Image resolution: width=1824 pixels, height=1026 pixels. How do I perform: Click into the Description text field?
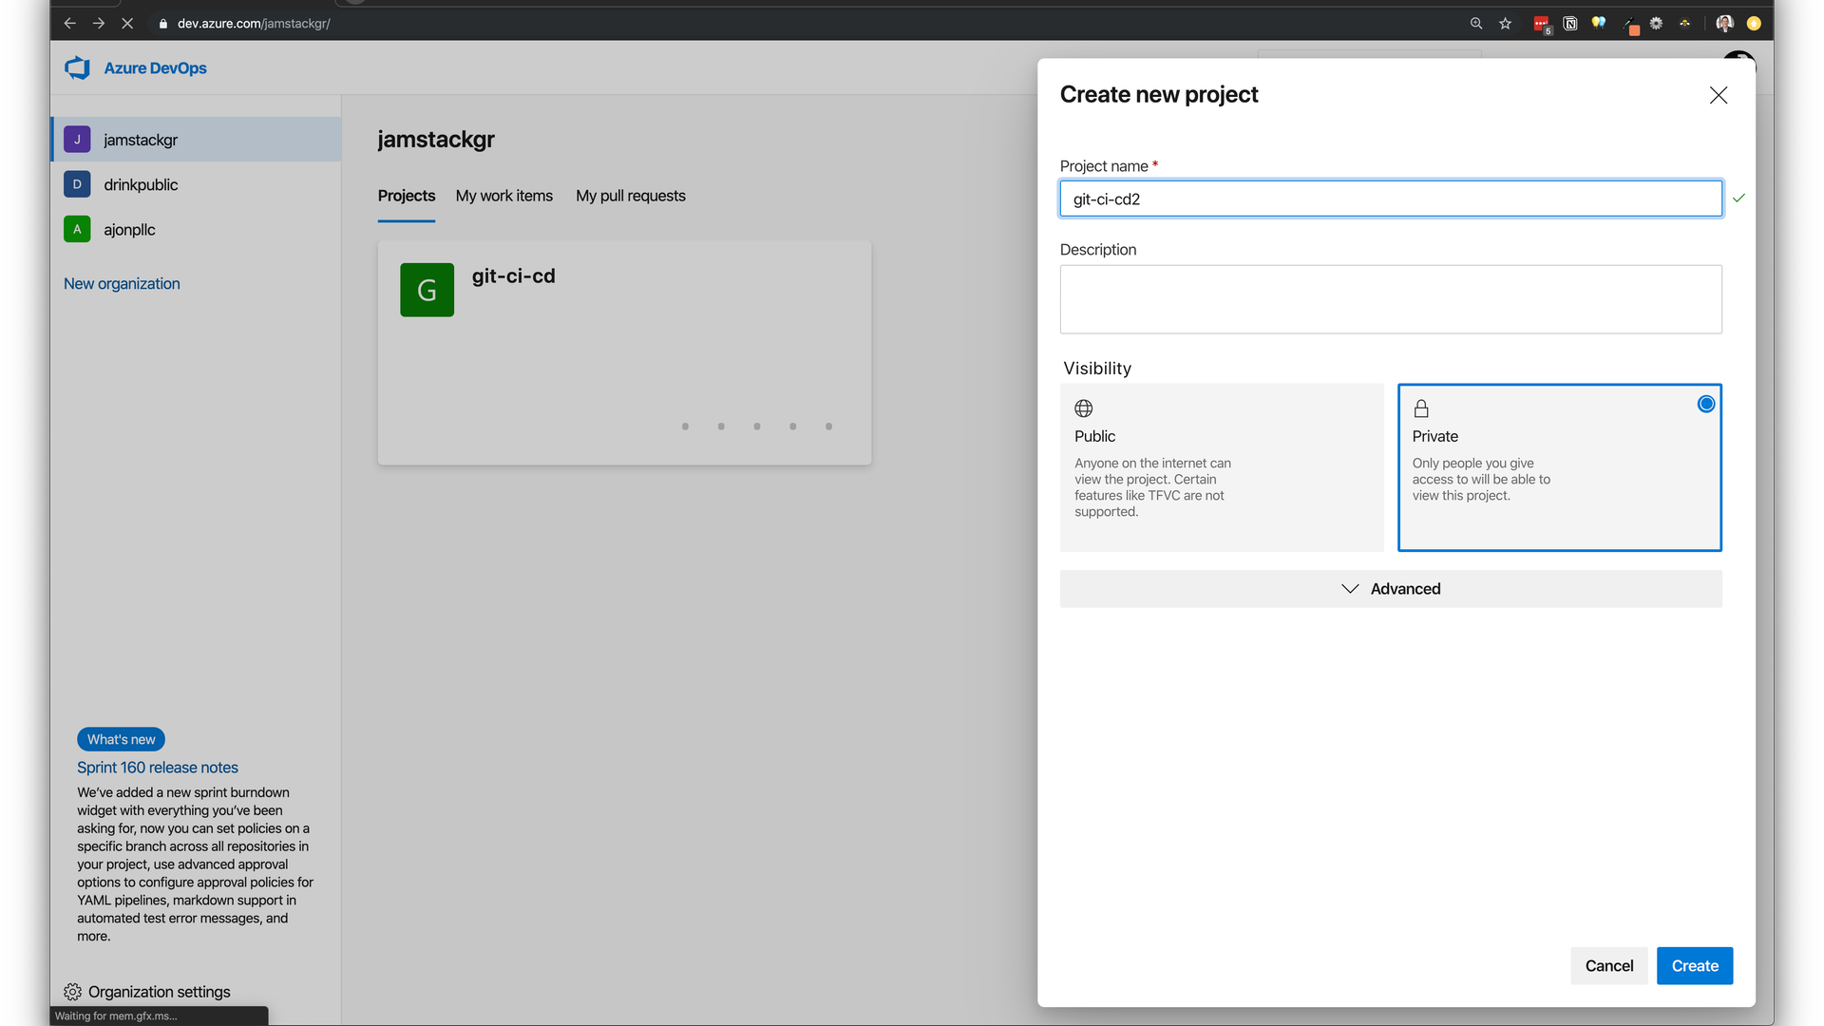pyautogui.click(x=1390, y=299)
